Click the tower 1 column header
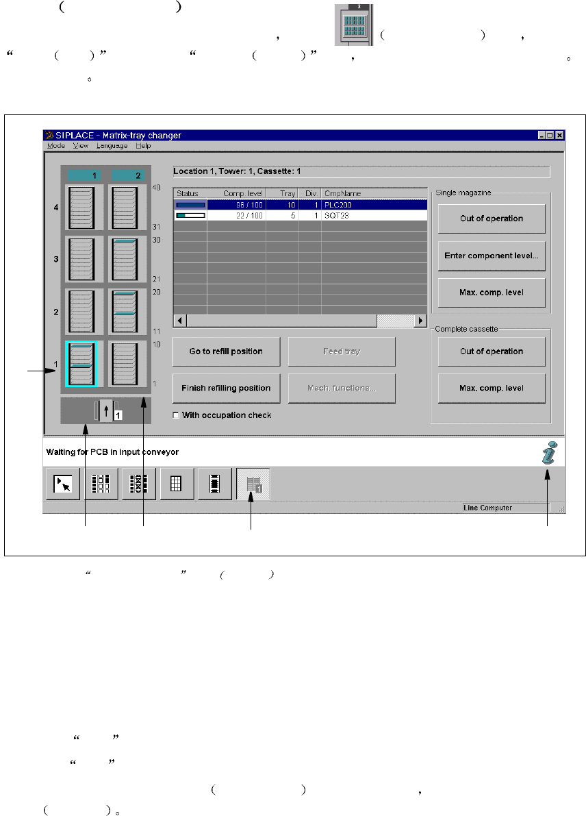This screenshot has height=816, width=586. (x=84, y=175)
